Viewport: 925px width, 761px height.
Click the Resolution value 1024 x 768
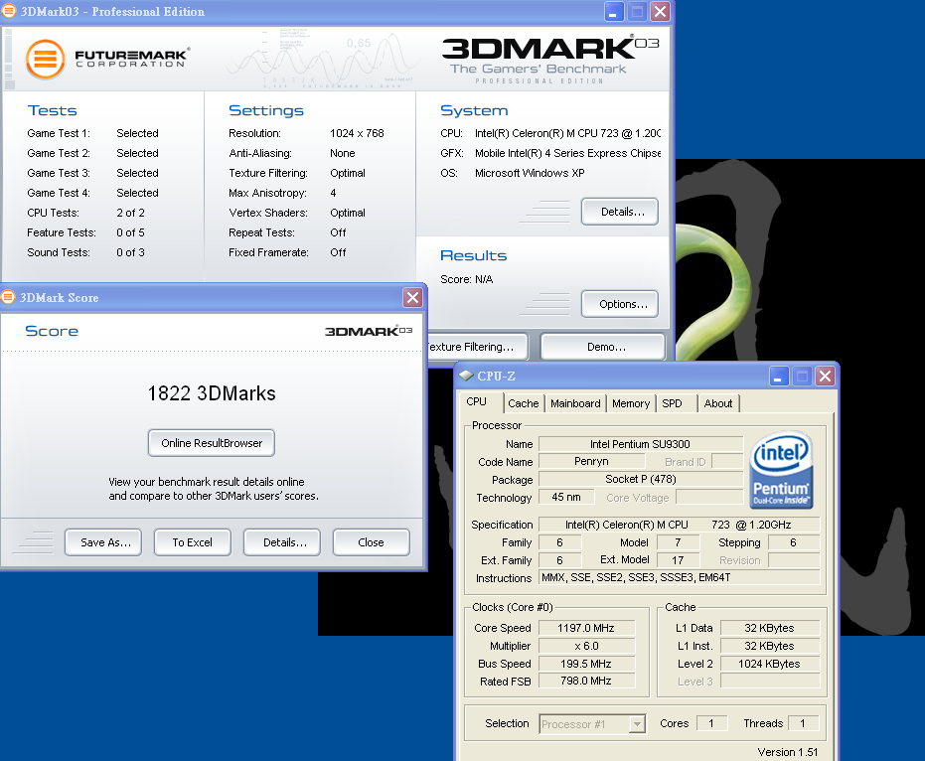click(x=357, y=133)
